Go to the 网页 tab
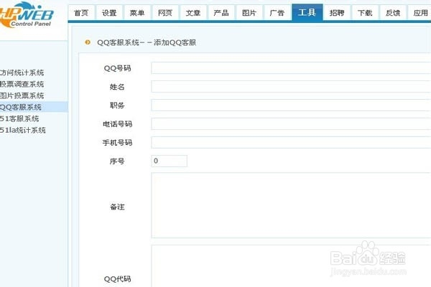The height and width of the screenshot is (287, 431). pos(165,13)
